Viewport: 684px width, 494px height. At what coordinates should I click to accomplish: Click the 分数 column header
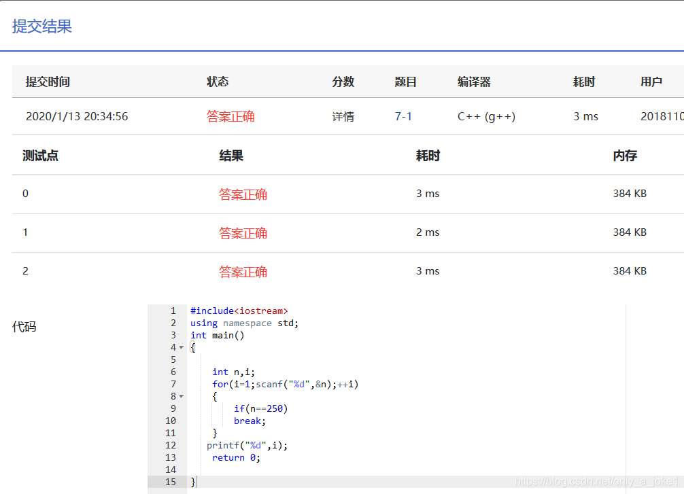[343, 82]
